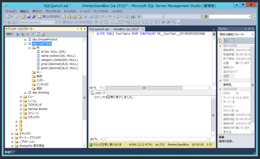Select the Indexes (インデックス) folder
This screenshot has width=260, height=159.
click(42, 85)
